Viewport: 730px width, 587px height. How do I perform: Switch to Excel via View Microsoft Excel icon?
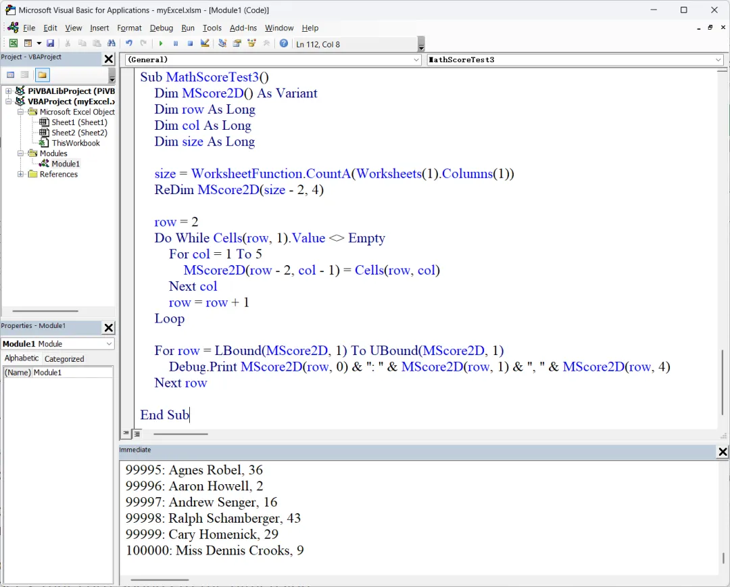[14, 43]
